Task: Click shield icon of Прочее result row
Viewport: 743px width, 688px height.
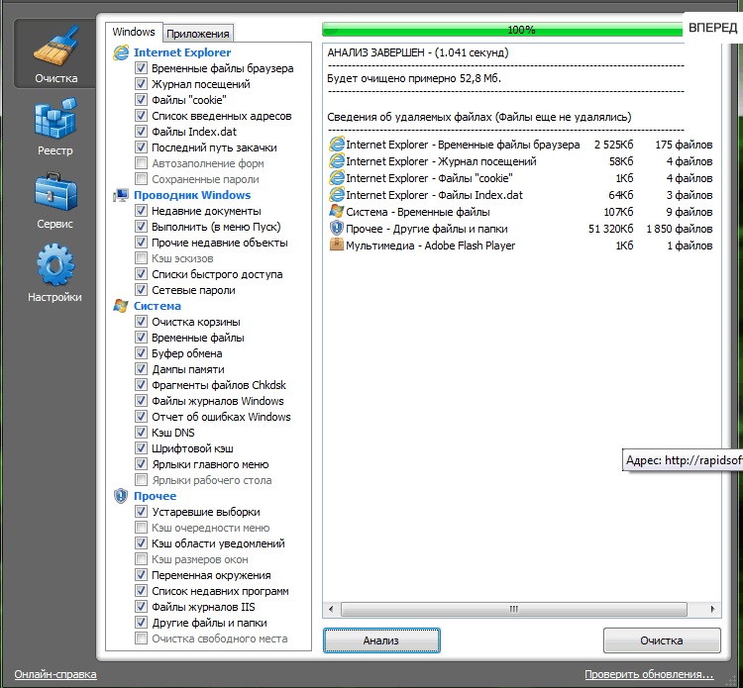Action: [x=337, y=229]
